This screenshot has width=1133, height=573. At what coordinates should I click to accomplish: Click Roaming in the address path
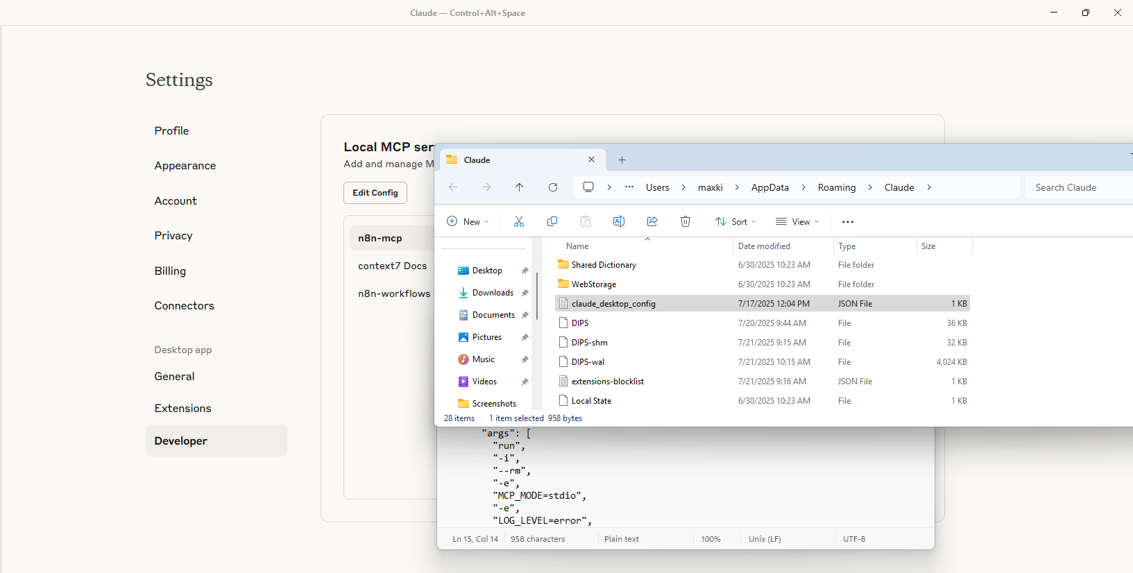coord(837,187)
